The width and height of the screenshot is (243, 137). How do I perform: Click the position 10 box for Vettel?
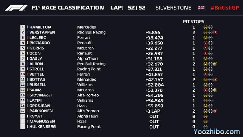pyautogui.click(x=23, y=74)
